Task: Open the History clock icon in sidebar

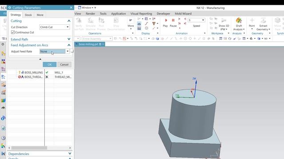Action: click(x=3, y=138)
